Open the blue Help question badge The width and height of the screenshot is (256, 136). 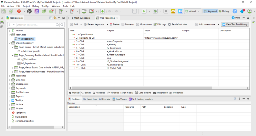[235, 11]
